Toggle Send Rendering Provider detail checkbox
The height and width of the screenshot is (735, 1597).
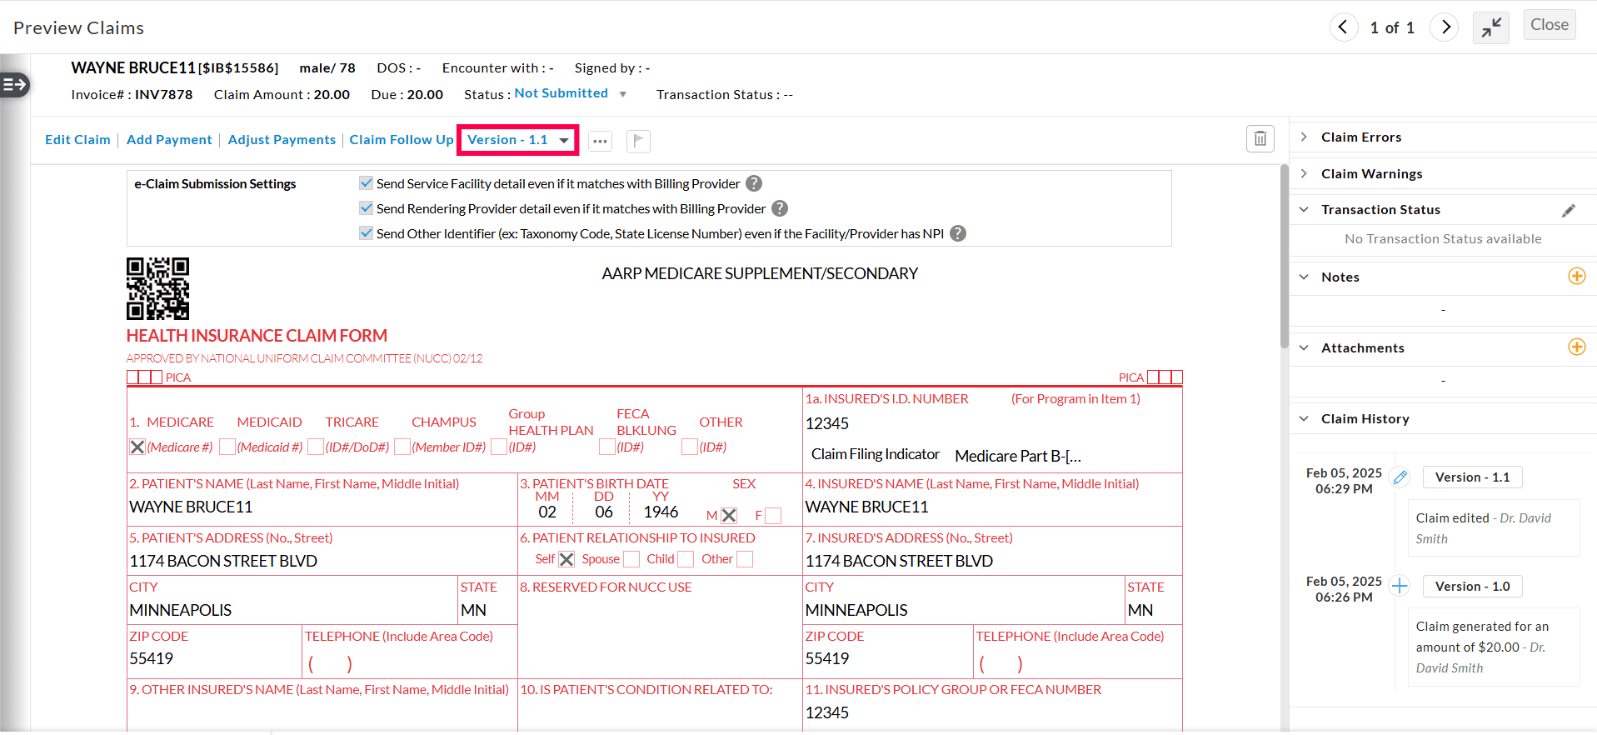click(x=367, y=208)
